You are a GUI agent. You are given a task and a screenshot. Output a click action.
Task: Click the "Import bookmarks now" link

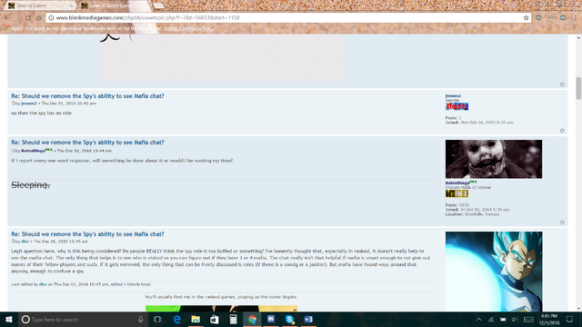(x=187, y=28)
